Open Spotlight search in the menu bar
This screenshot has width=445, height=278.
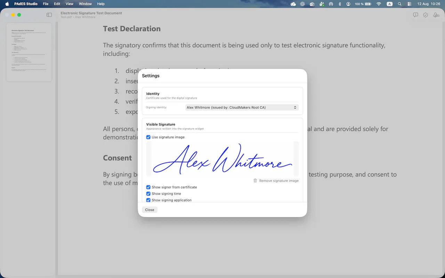399,4
